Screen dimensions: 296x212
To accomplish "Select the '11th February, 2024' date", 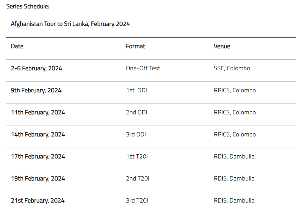I will coord(38,112).
